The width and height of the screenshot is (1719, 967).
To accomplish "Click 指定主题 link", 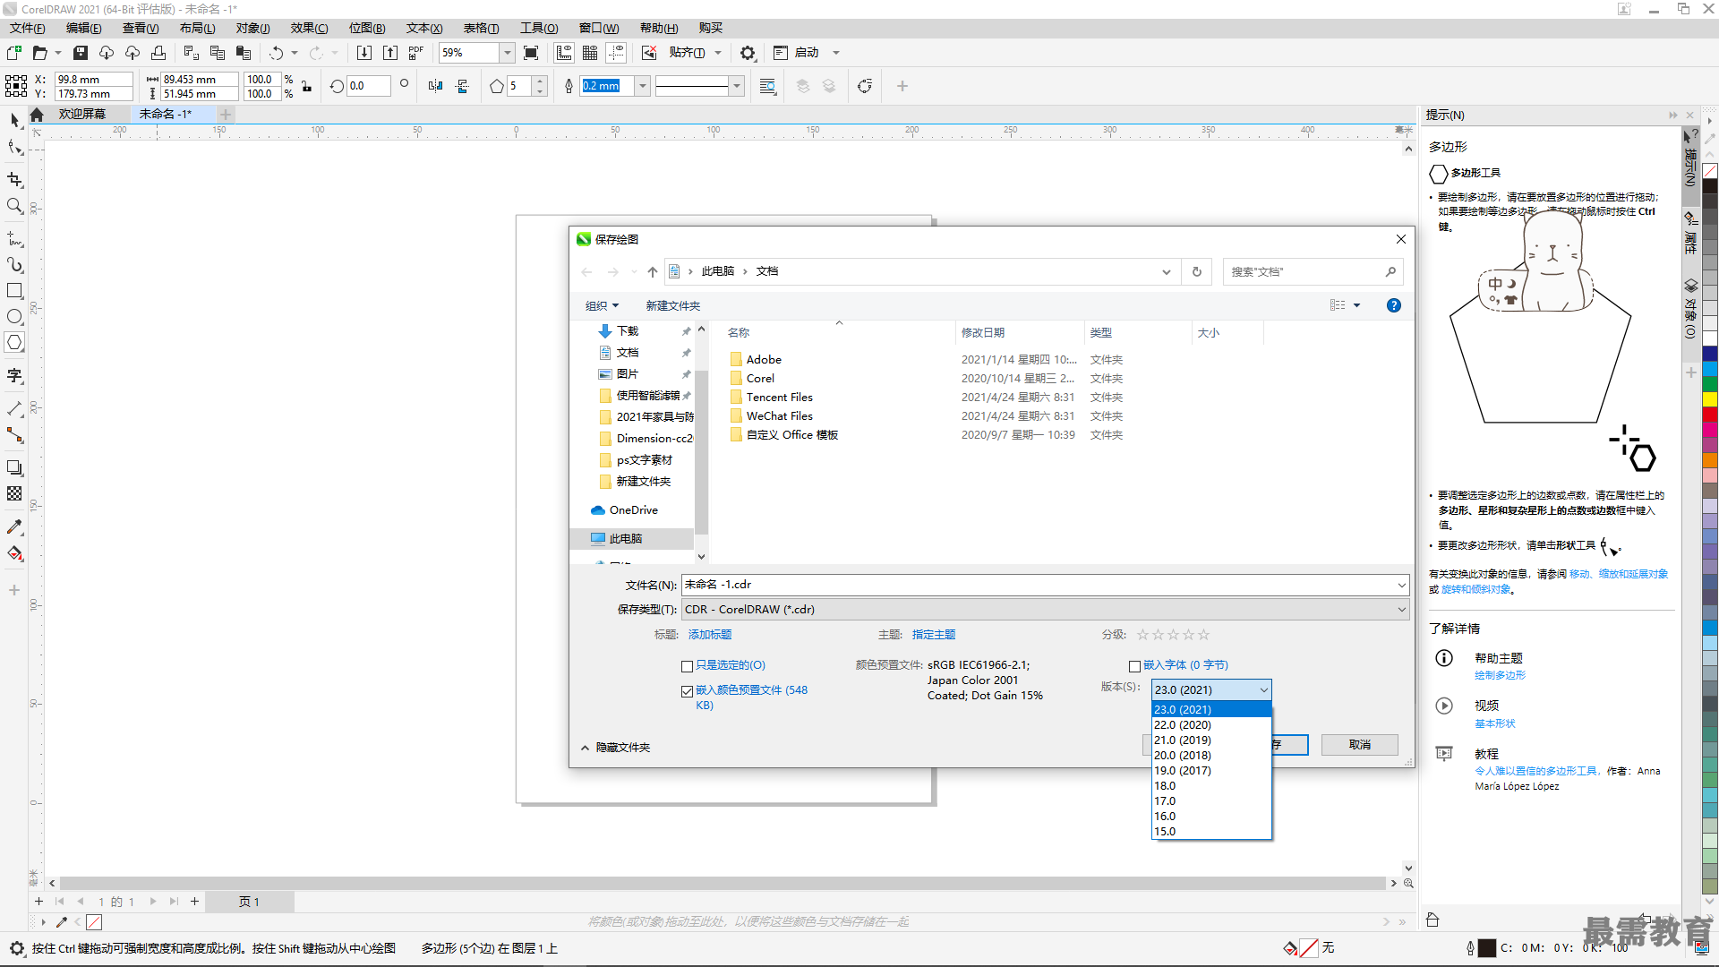I will click(x=934, y=634).
